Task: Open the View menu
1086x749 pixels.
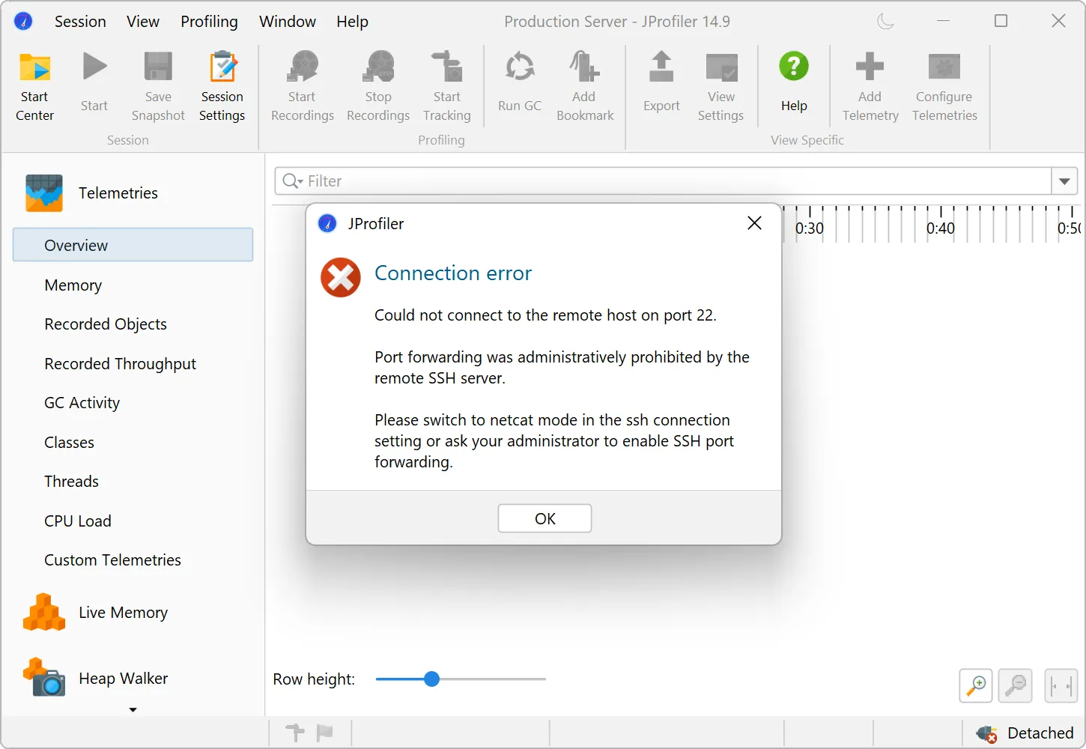Action: (142, 22)
